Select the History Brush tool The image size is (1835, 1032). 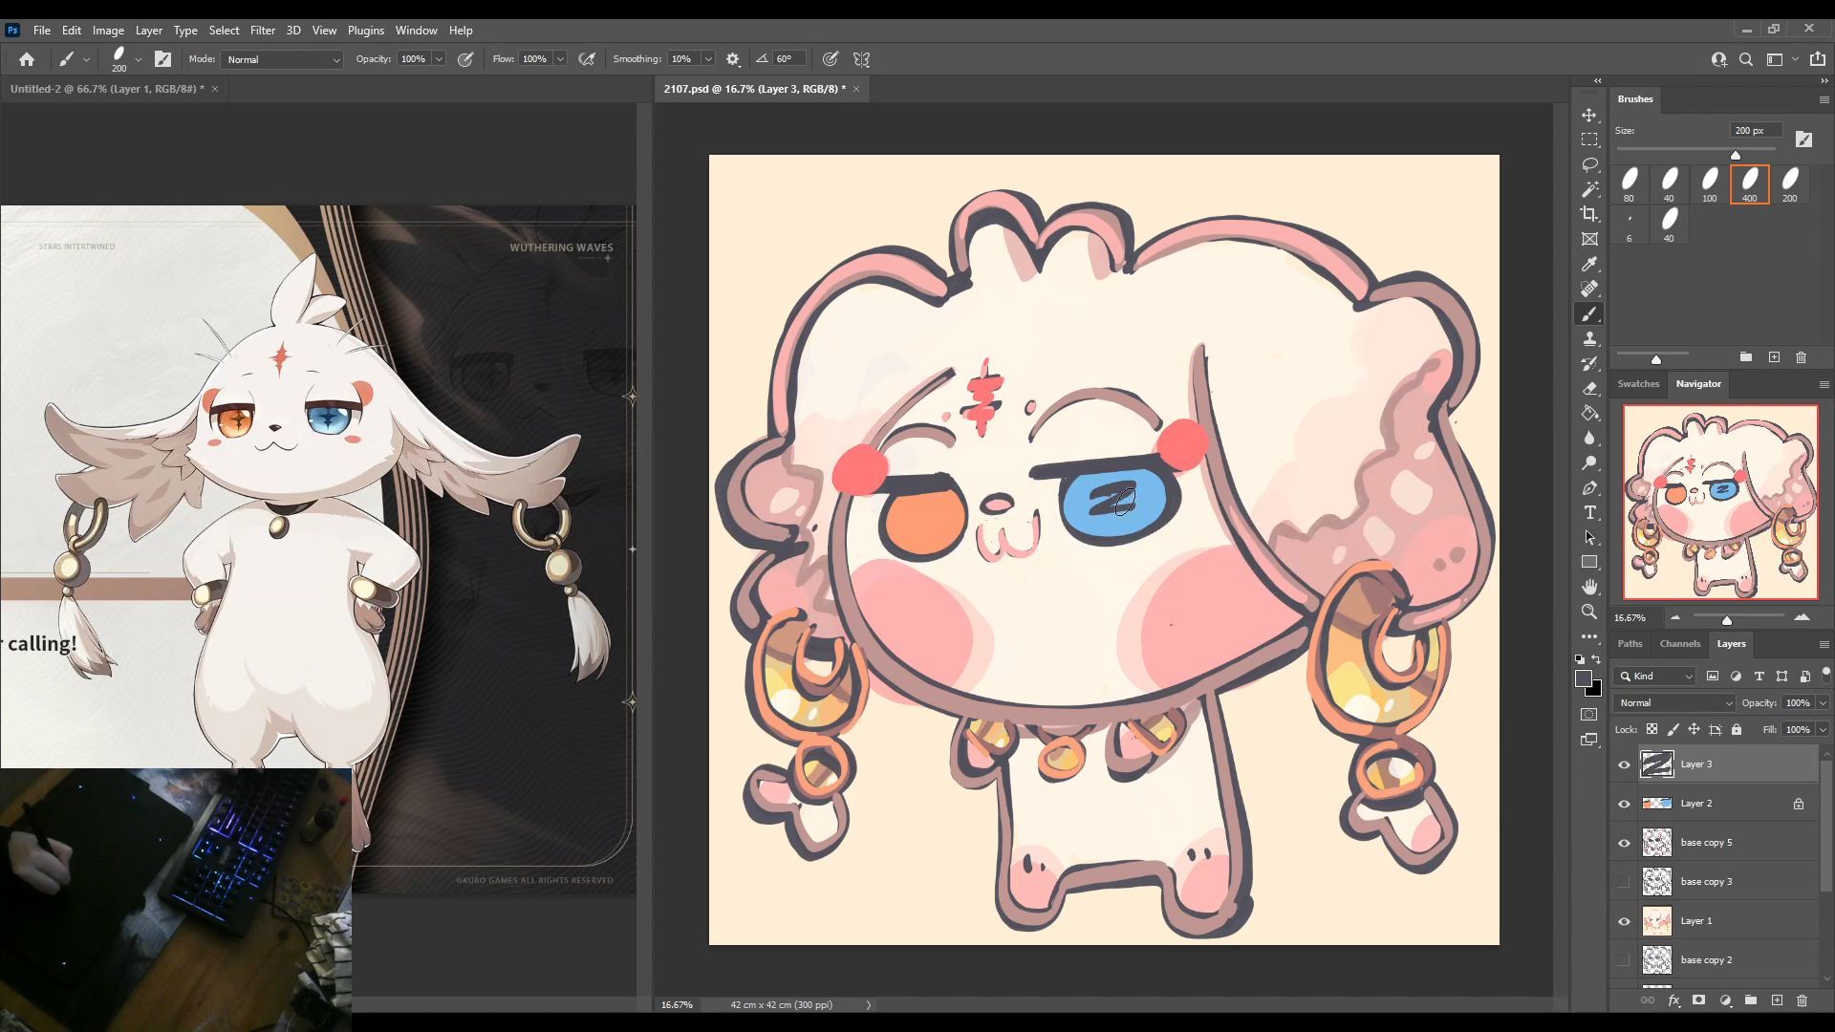[1589, 363]
